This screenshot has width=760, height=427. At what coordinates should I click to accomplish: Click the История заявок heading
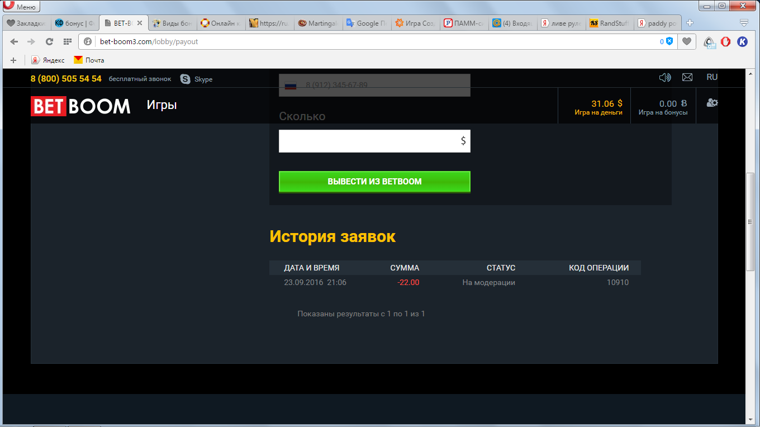tap(332, 236)
